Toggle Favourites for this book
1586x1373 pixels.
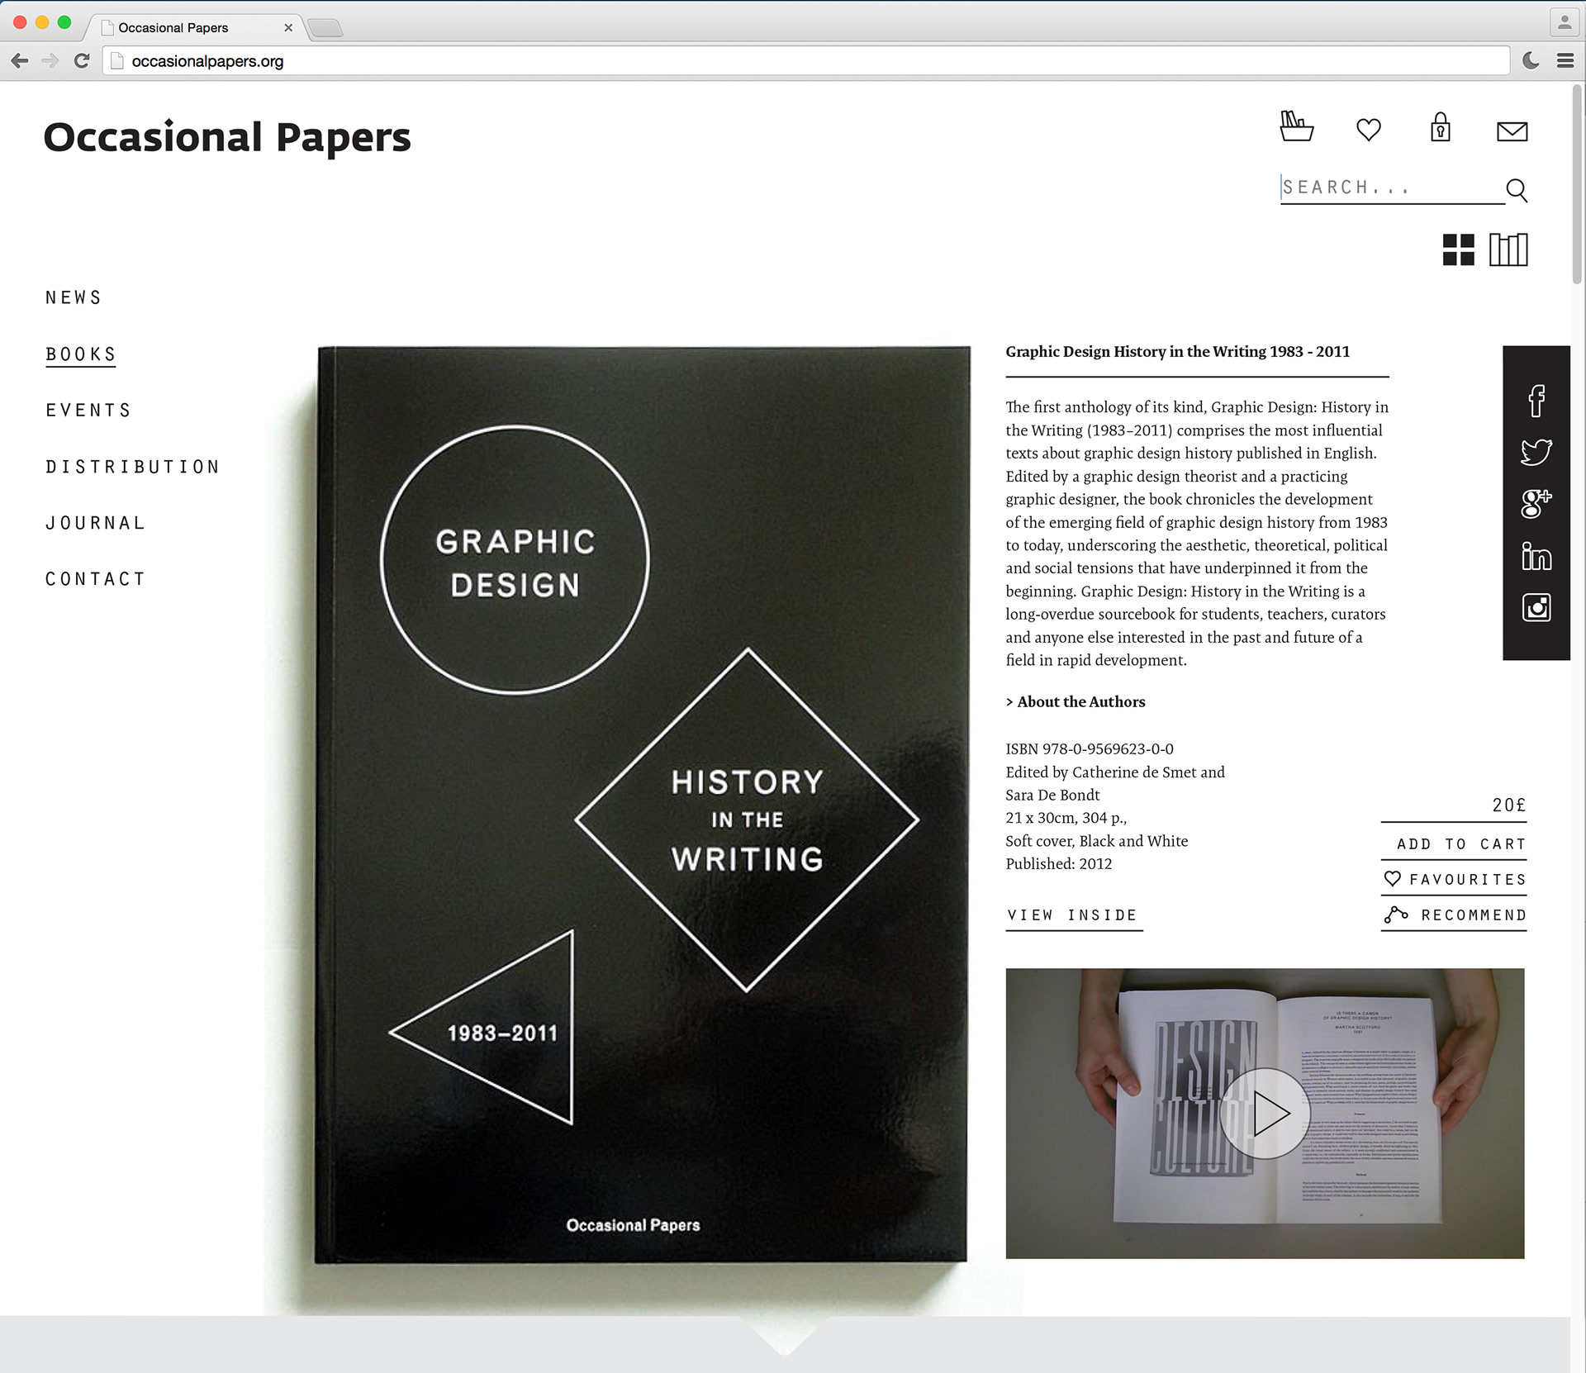(1455, 879)
